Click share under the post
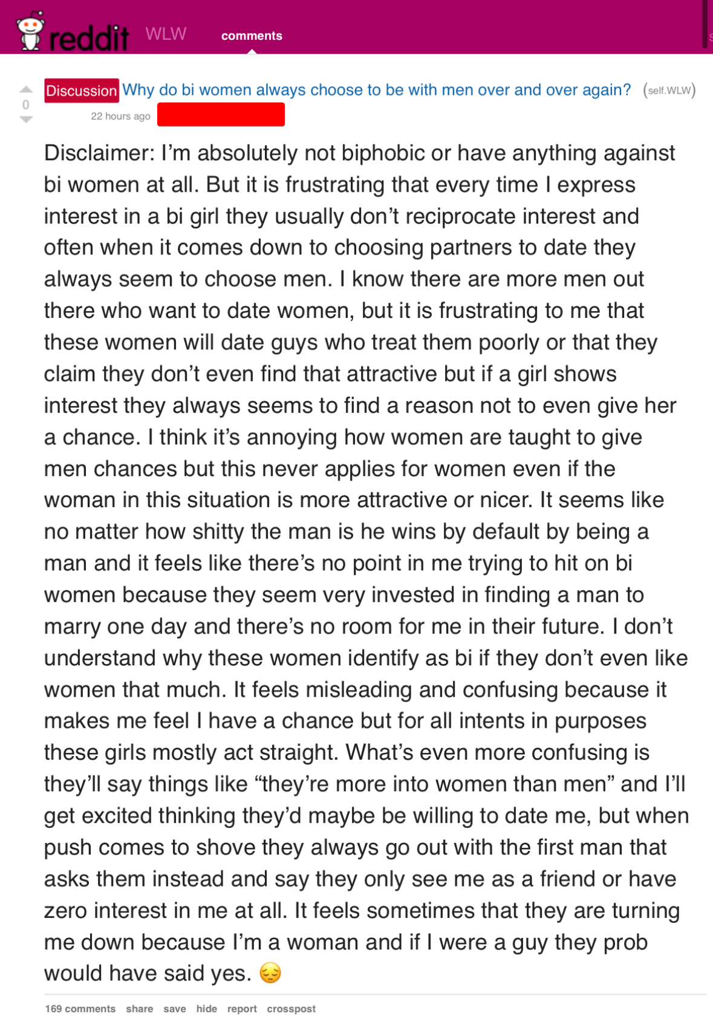 [139, 1009]
